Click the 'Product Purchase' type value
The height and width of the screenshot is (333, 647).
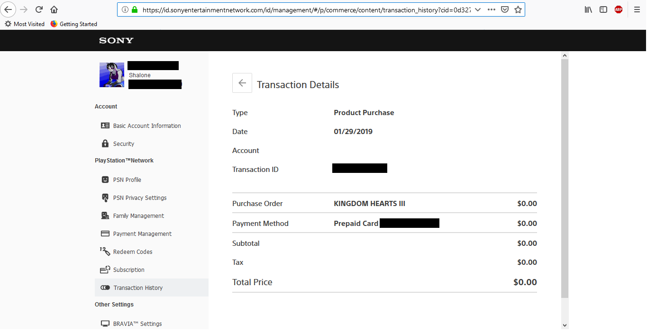(364, 113)
